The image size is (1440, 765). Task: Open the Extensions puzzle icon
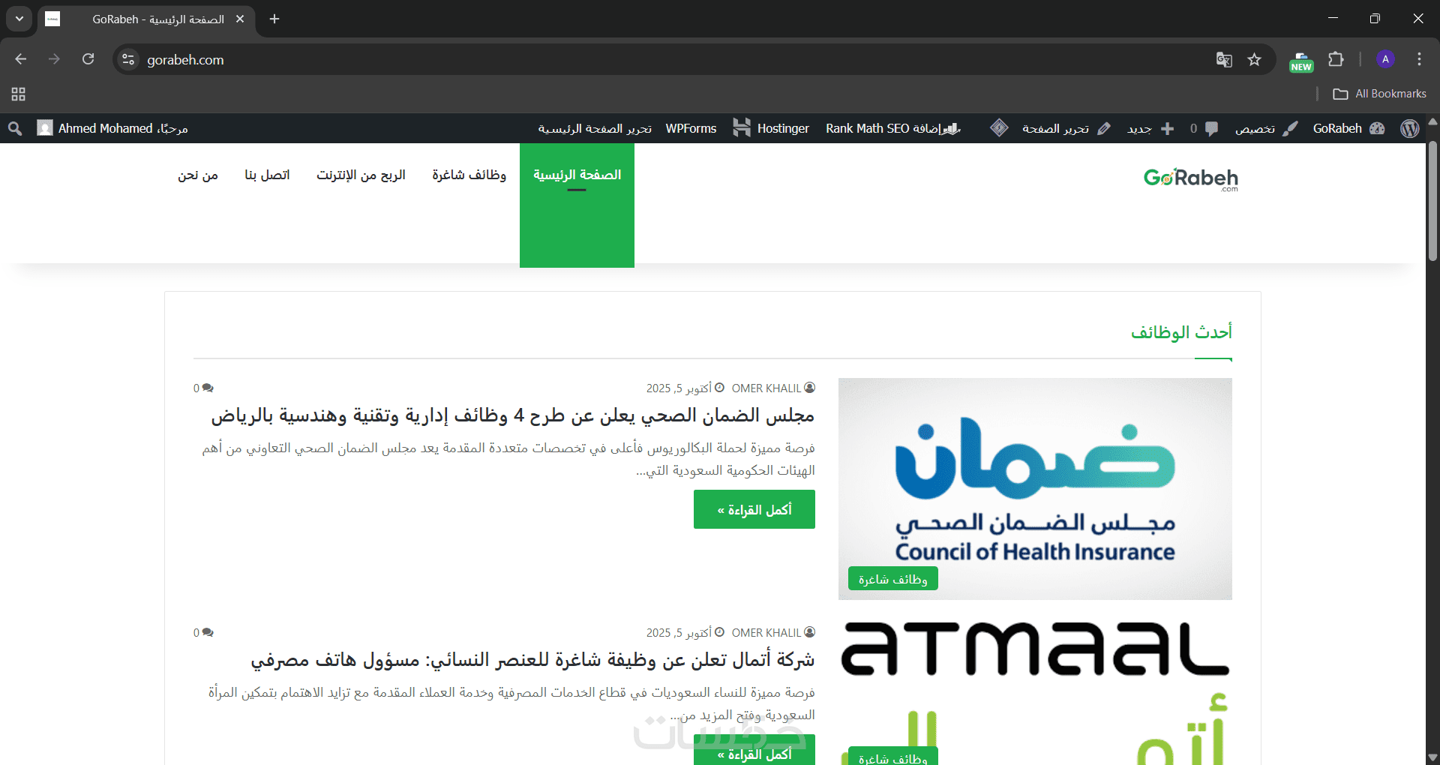(x=1336, y=59)
